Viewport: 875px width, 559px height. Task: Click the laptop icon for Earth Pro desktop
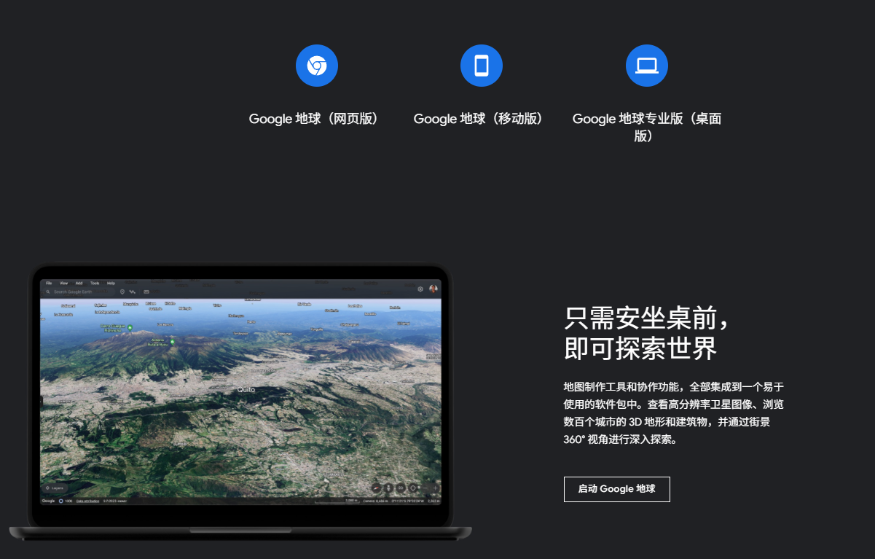tap(647, 66)
